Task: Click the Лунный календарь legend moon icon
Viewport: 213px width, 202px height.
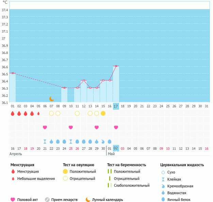Action: 88,200
